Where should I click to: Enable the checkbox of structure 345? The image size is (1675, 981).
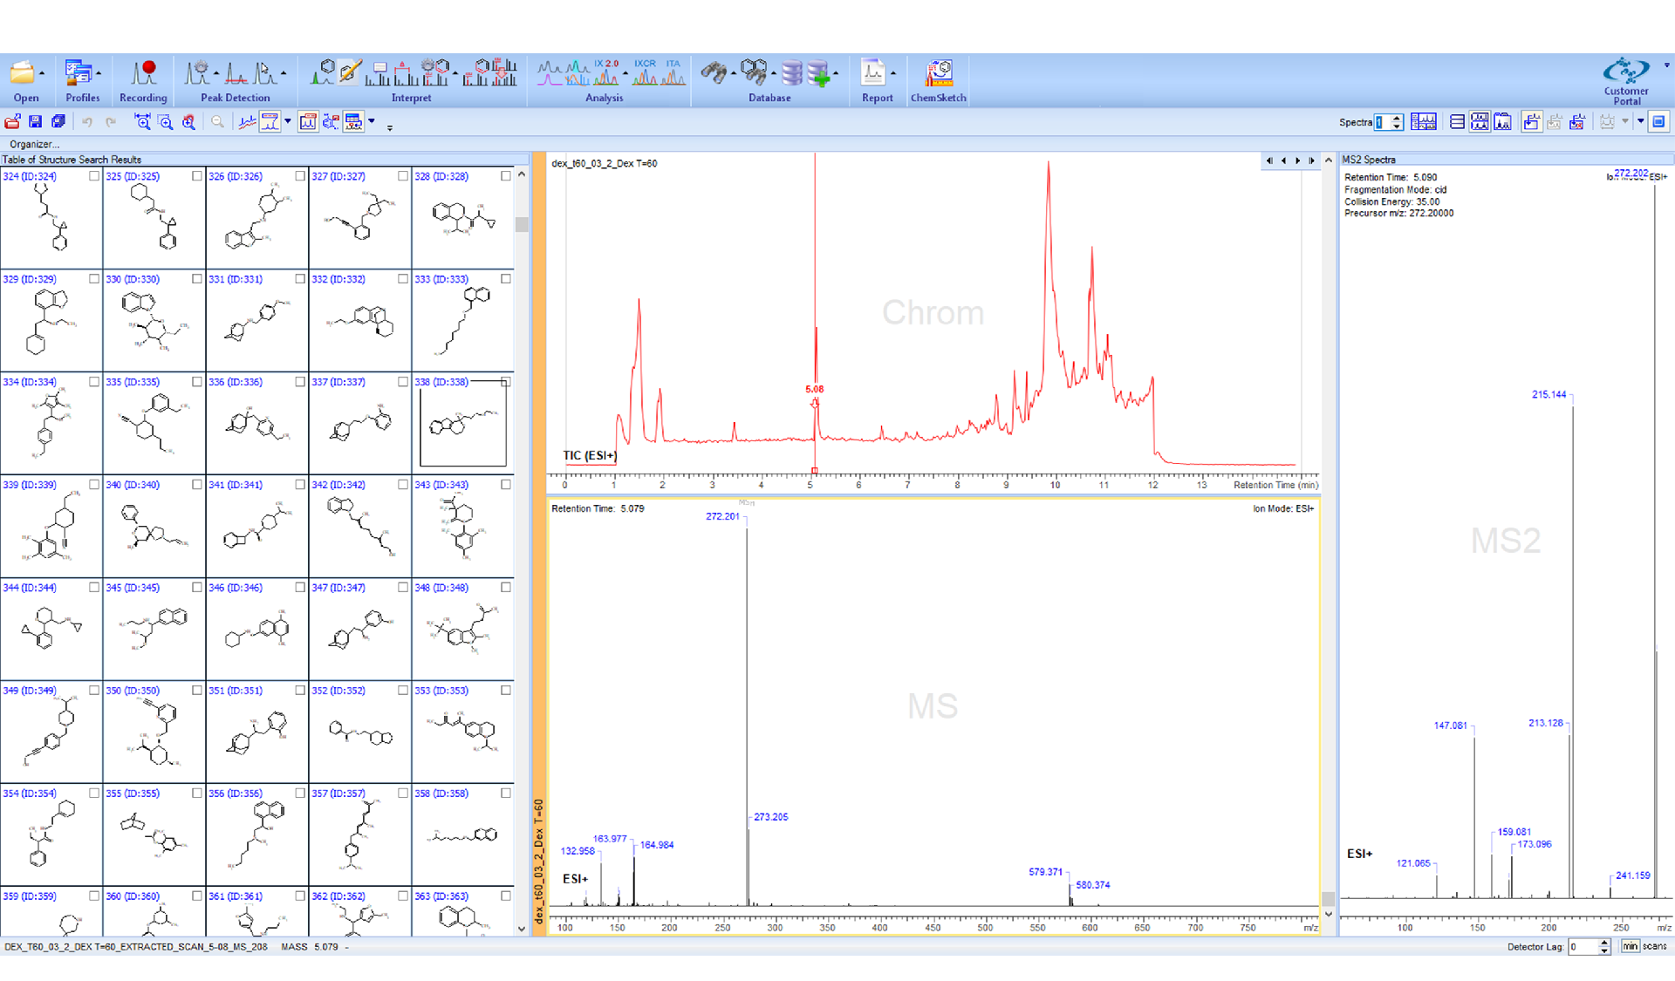point(197,588)
